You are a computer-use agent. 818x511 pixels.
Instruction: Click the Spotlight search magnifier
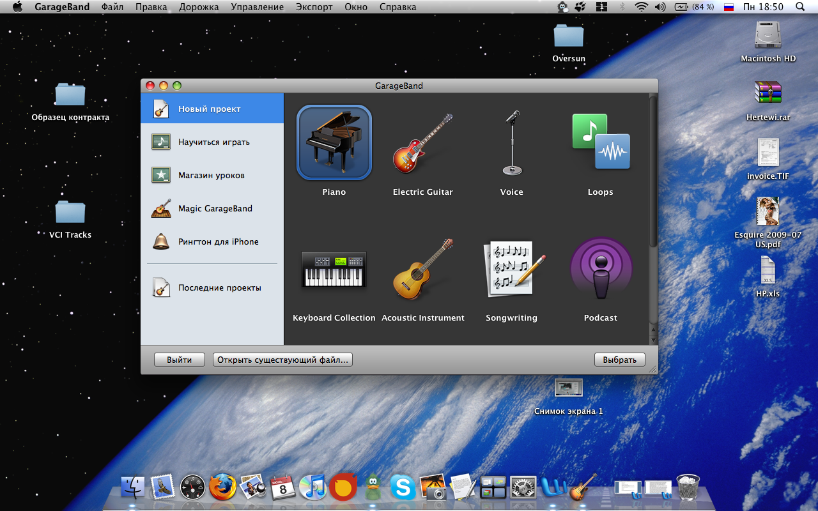click(800, 7)
